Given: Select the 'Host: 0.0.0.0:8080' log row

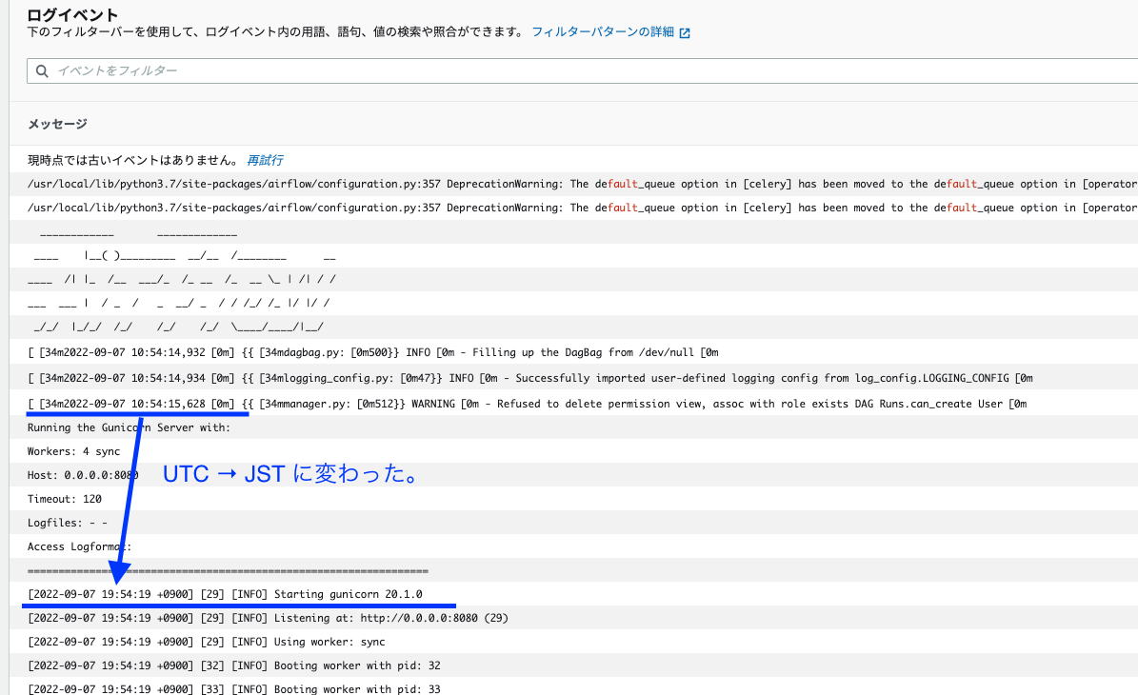Looking at the screenshot, I should 573,475.
